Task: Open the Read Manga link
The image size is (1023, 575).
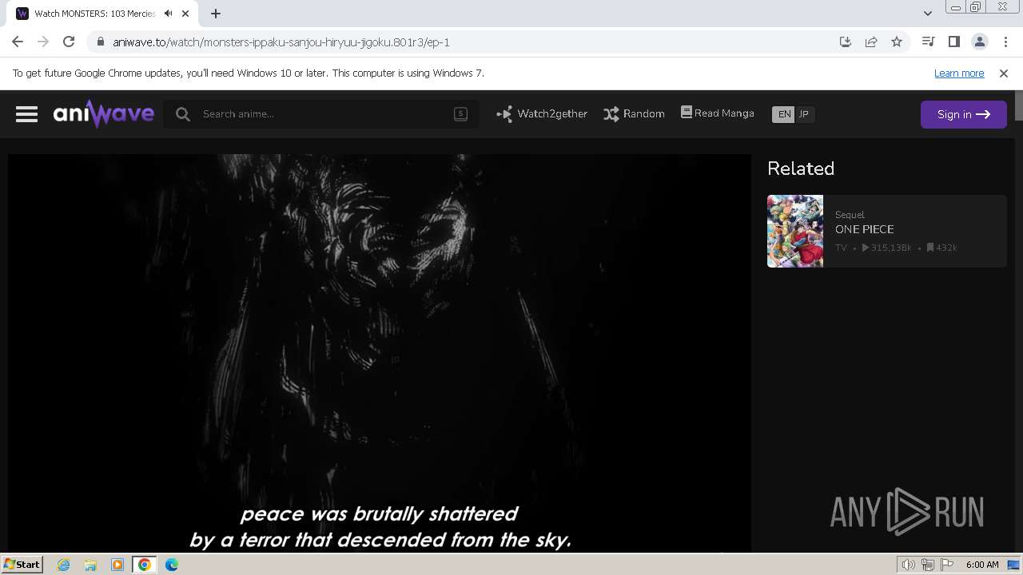Action: (x=718, y=113)
